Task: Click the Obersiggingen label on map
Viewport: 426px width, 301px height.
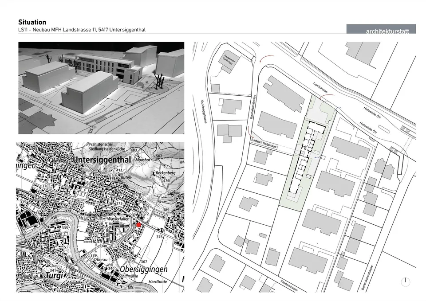Action: coord(143,269)
